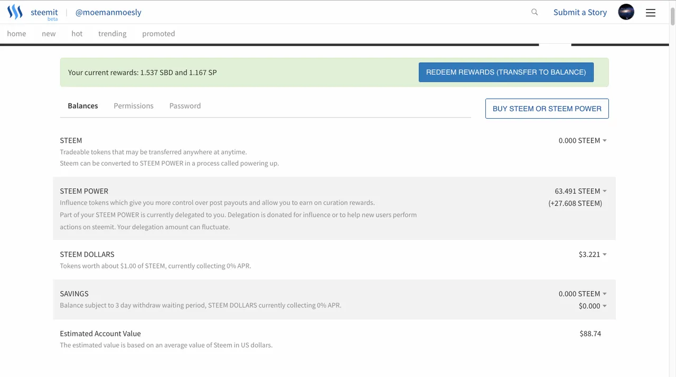Click the STEEM section heading
This screenshot has width=676, height=377.
coord(71,140)
